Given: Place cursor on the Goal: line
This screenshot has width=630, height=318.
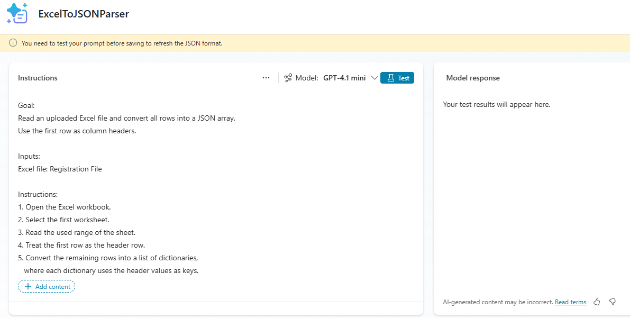Looking at the screenshot, I should click(26, 105).
